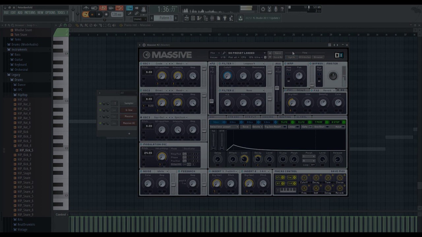This screenshot has height=237, width=422.
Task: Open Insert 1 FrqShift dropdown
Action: 231,171
